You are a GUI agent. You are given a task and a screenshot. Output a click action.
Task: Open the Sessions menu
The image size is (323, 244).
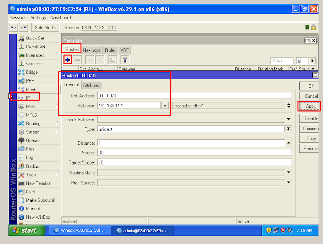[x=18, y=18]
